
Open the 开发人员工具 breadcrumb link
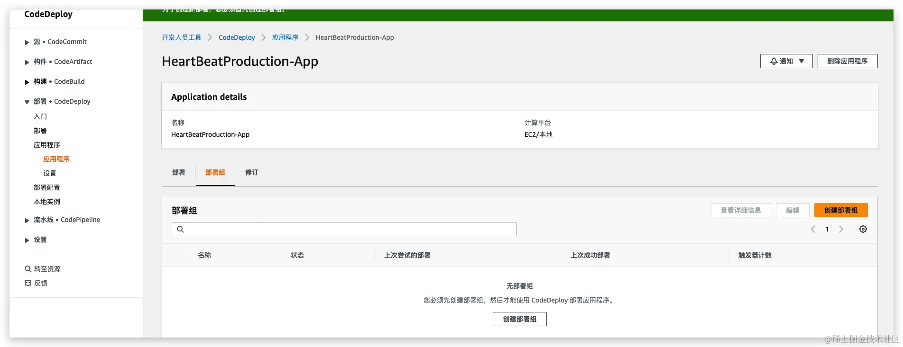point(182,37)
